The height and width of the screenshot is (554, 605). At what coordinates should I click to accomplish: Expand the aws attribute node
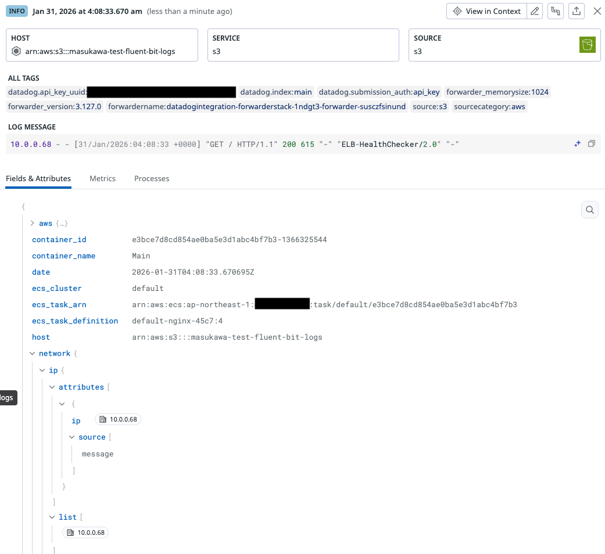(x=33, y=223)
